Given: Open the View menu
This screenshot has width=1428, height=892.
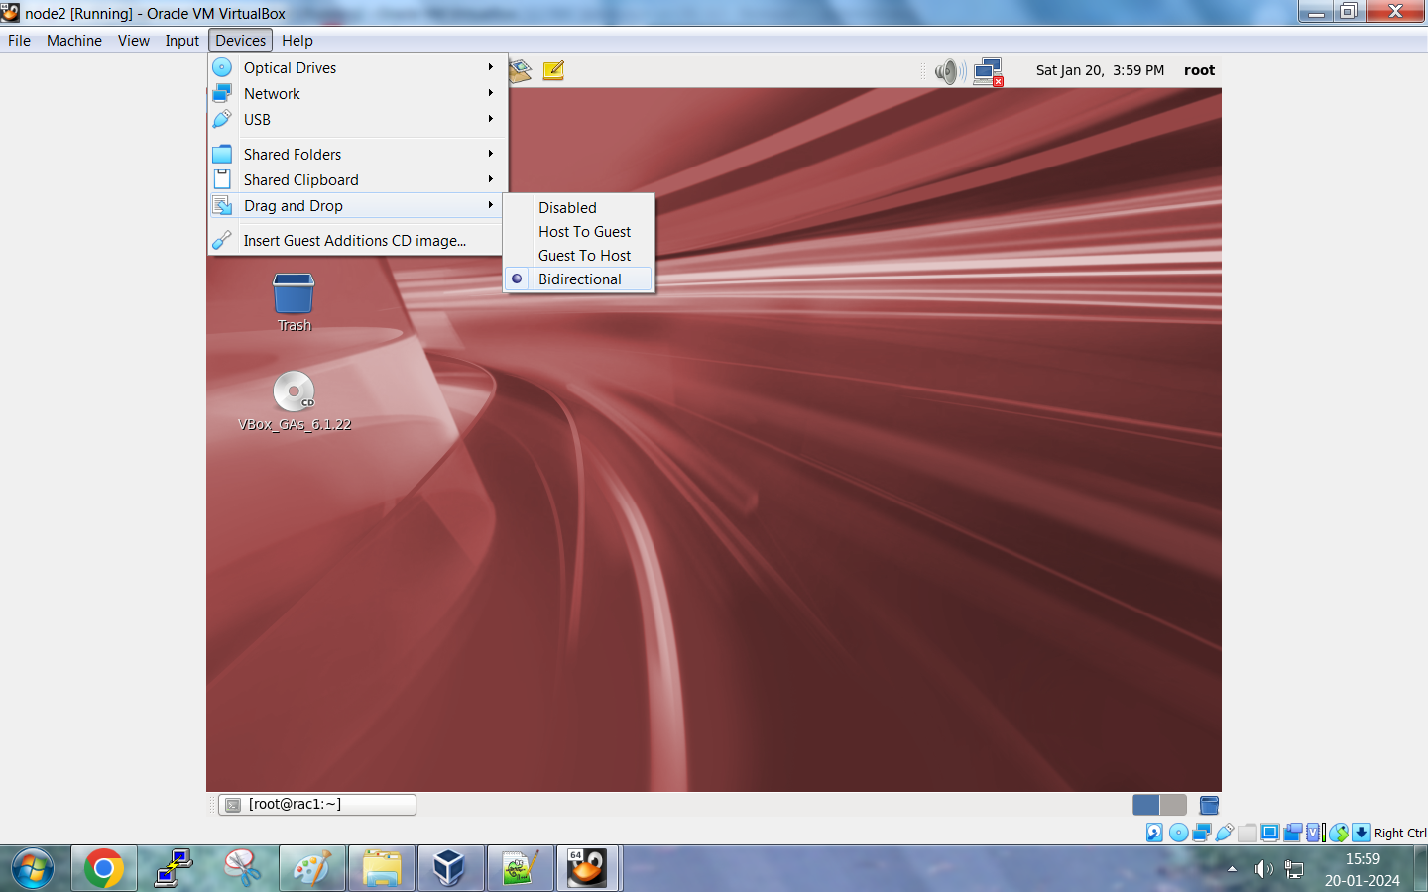Looking at the screenshot, I should [x=134, y=41].
